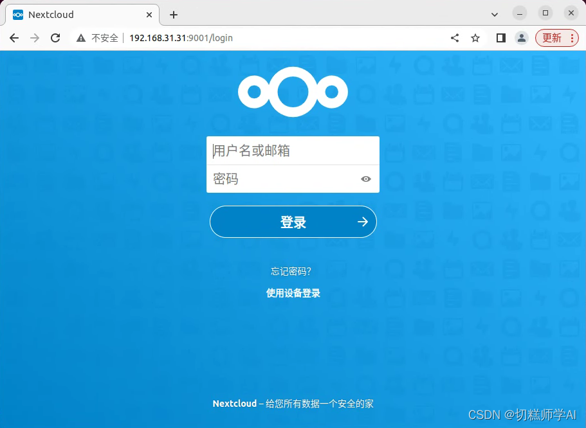Click the share page icon in address bar

455,38
